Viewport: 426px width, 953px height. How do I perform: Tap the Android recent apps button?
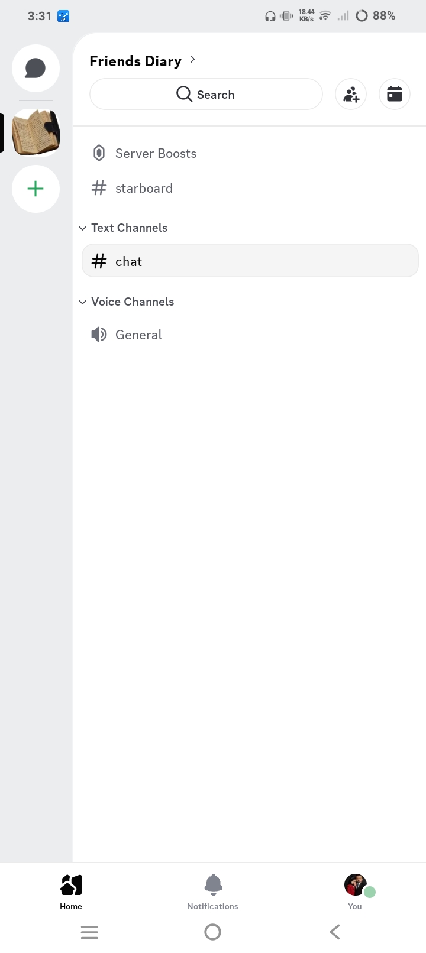point(89,932)
